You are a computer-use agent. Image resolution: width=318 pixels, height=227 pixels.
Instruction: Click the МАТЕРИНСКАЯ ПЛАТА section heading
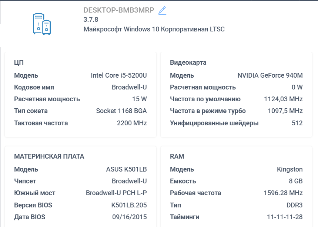(49, 156)
